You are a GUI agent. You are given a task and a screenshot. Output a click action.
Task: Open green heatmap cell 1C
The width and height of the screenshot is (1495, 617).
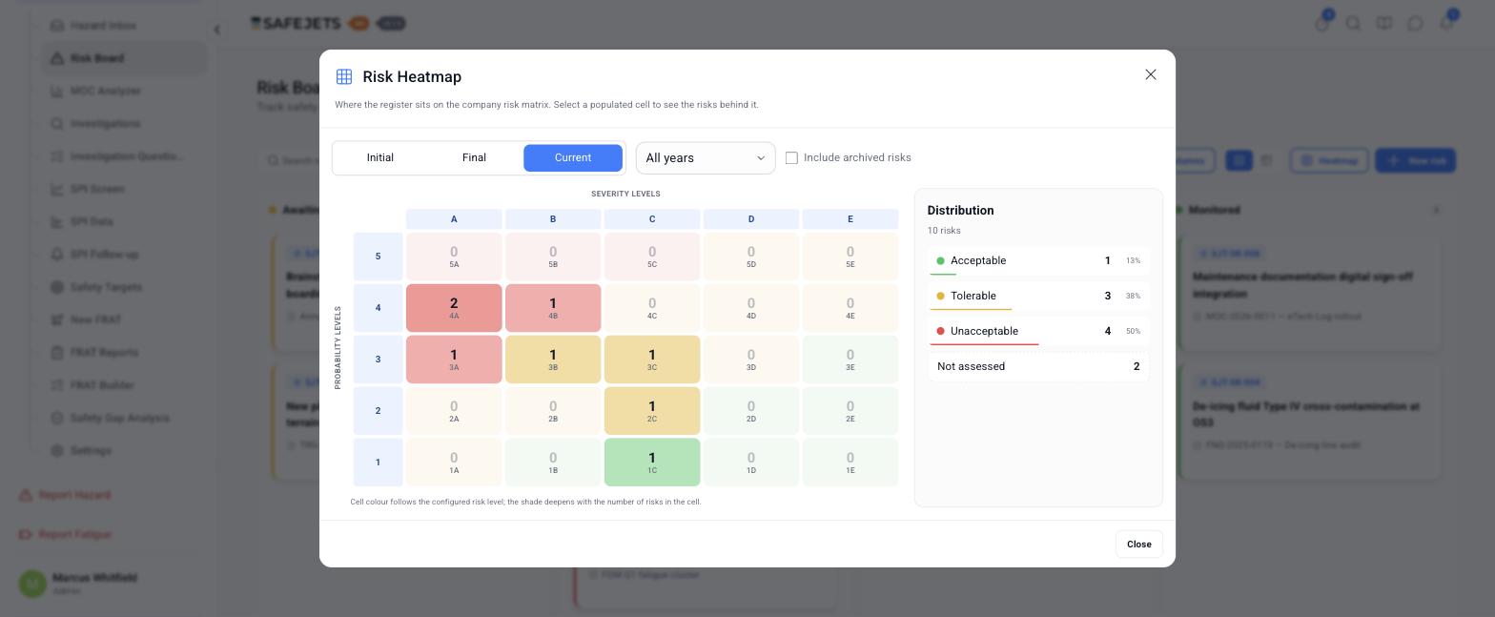pos(652,463)
